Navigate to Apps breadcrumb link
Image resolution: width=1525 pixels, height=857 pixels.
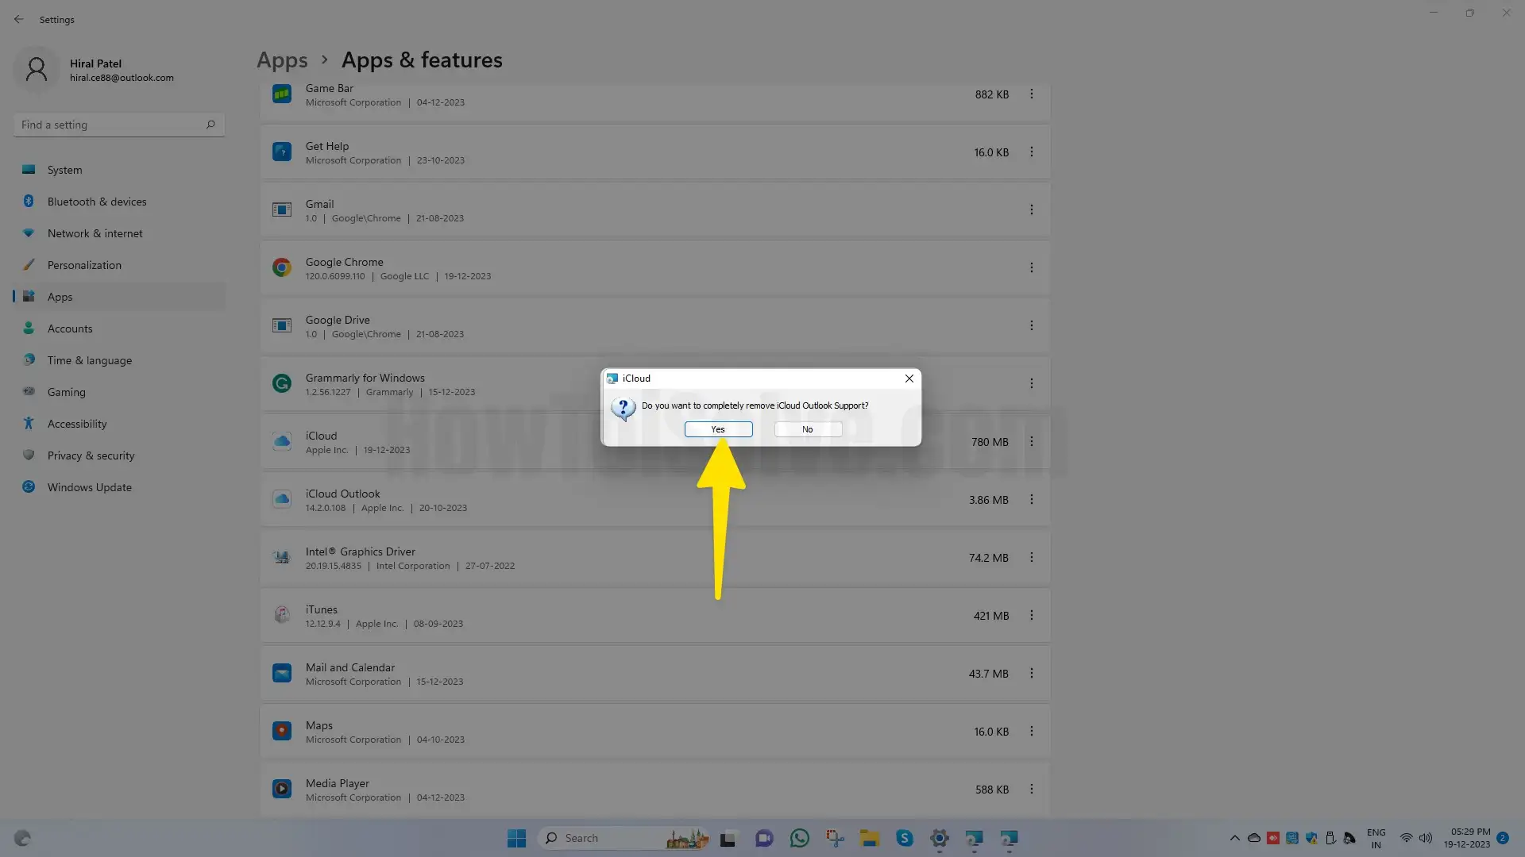pyautogui.click(x=282, y=60)
